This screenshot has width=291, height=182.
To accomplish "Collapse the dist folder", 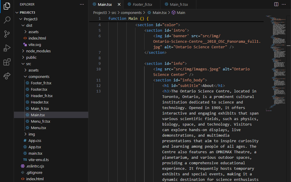I will [x=29, y=26].
